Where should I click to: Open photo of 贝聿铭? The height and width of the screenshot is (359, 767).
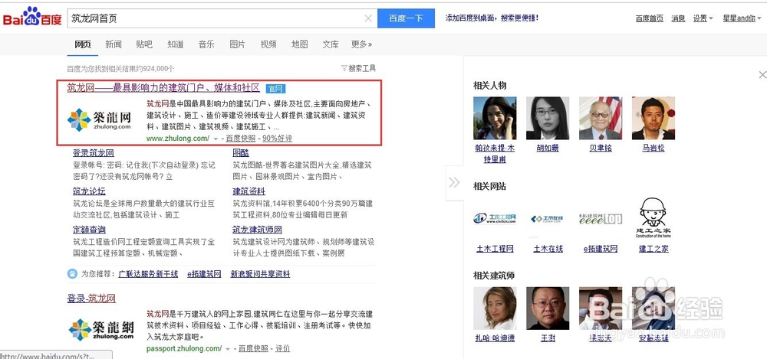point(601,118)
